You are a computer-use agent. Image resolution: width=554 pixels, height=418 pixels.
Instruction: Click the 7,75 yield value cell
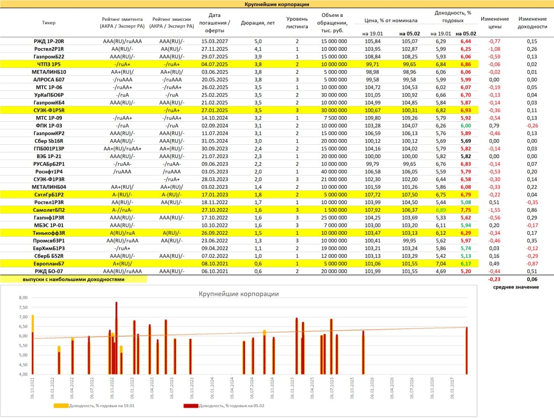[x=465, y=210]
